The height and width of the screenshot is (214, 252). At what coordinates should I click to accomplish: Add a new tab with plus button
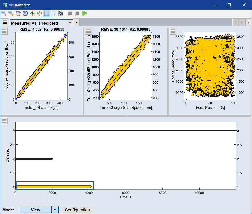tap(77, 23)
